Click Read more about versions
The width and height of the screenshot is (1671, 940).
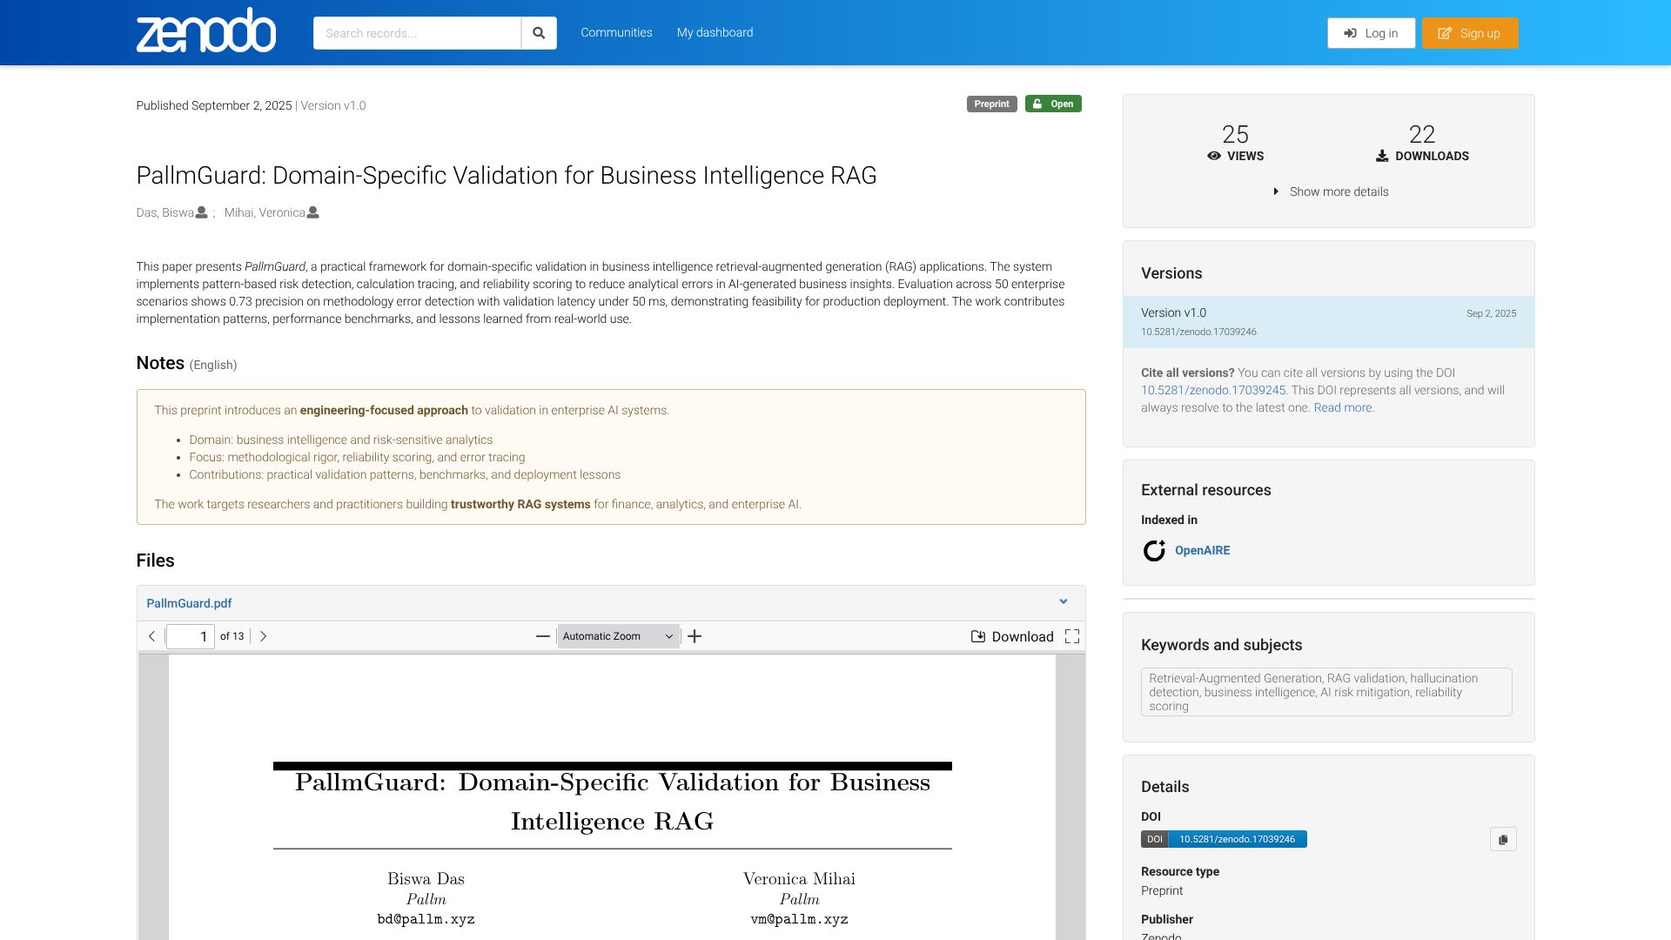[x=1343, y=407]
